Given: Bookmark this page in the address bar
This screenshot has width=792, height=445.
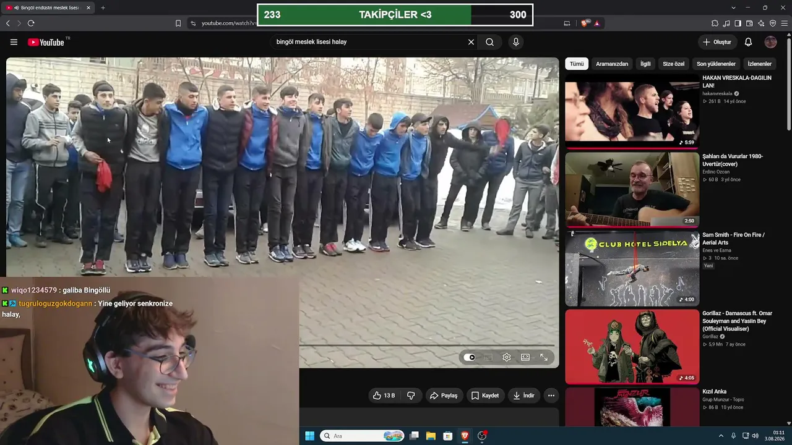Looking at the screenshot, I should (178, 23).
